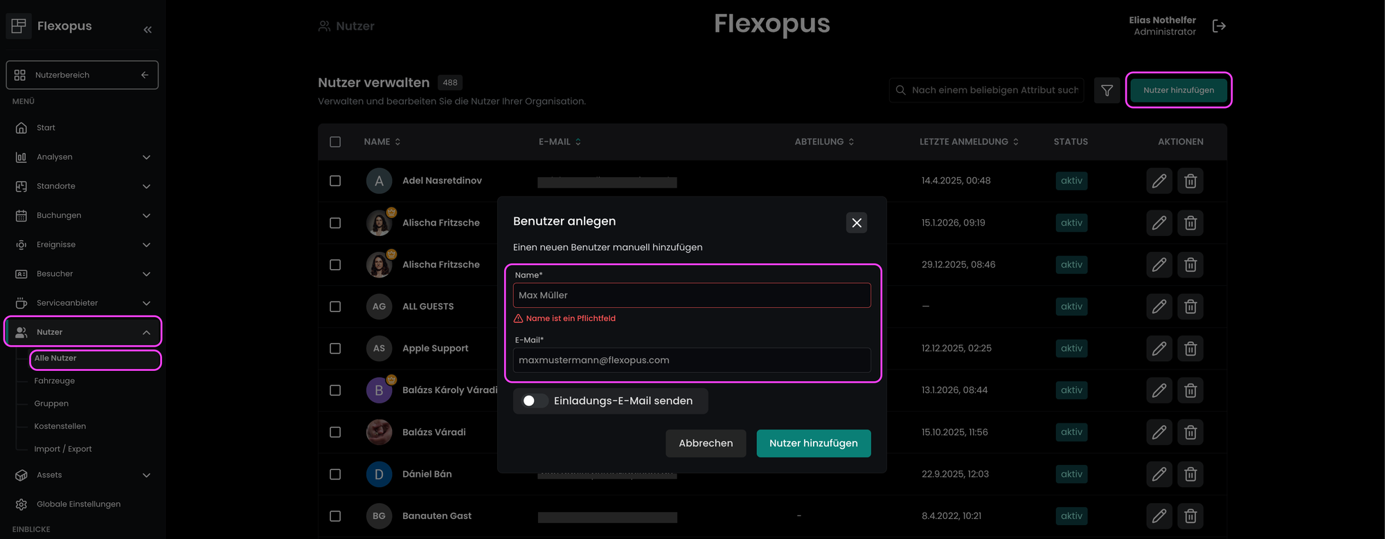Open Fahrzeuge under Nutzer
The image size is (1385, 539).
coord(55,381)
